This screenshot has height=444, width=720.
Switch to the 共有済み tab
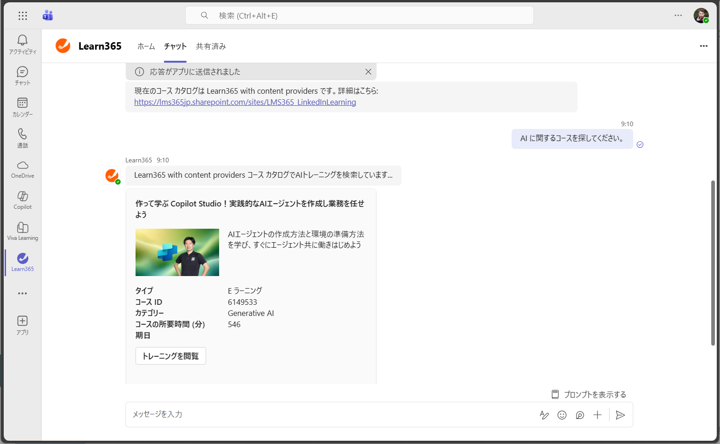point(211,46)
